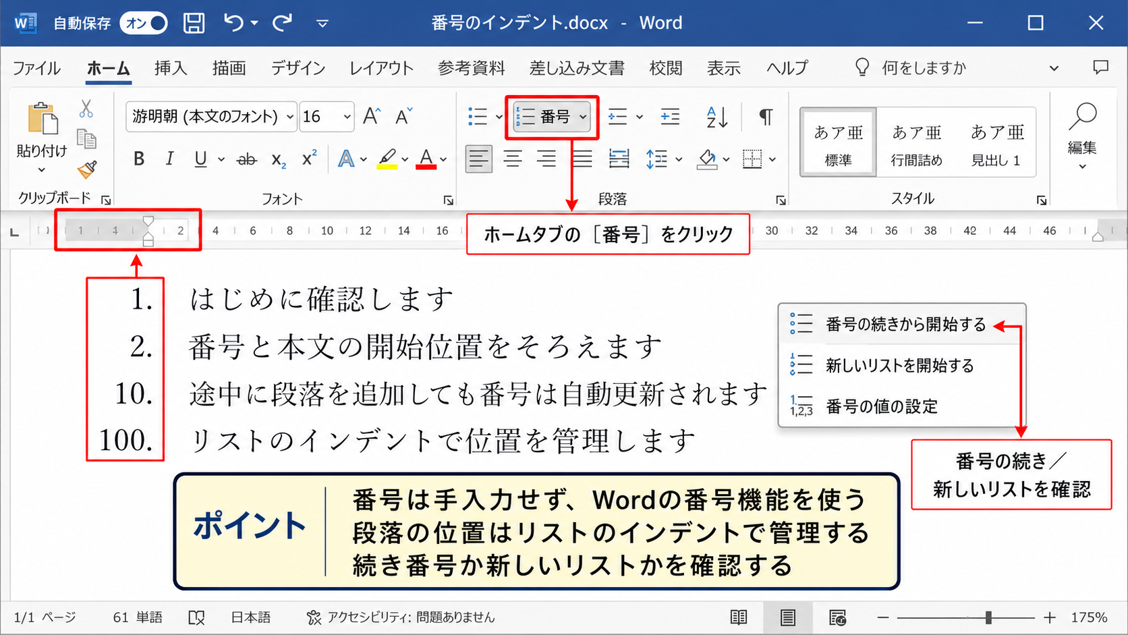Viewport: 1128px width, 635px height.
Task: Collapse the ribbon with chevron
Action: pyautogui.click(x=1054, y=68)
